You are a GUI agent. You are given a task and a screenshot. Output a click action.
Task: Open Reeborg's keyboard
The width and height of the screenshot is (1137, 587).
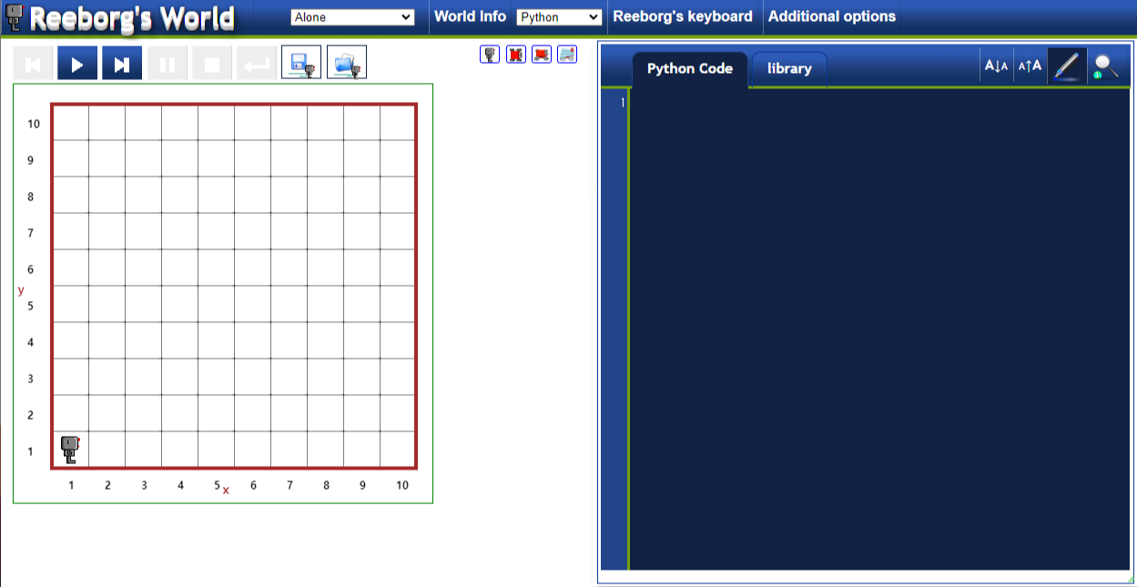(683, 16)
